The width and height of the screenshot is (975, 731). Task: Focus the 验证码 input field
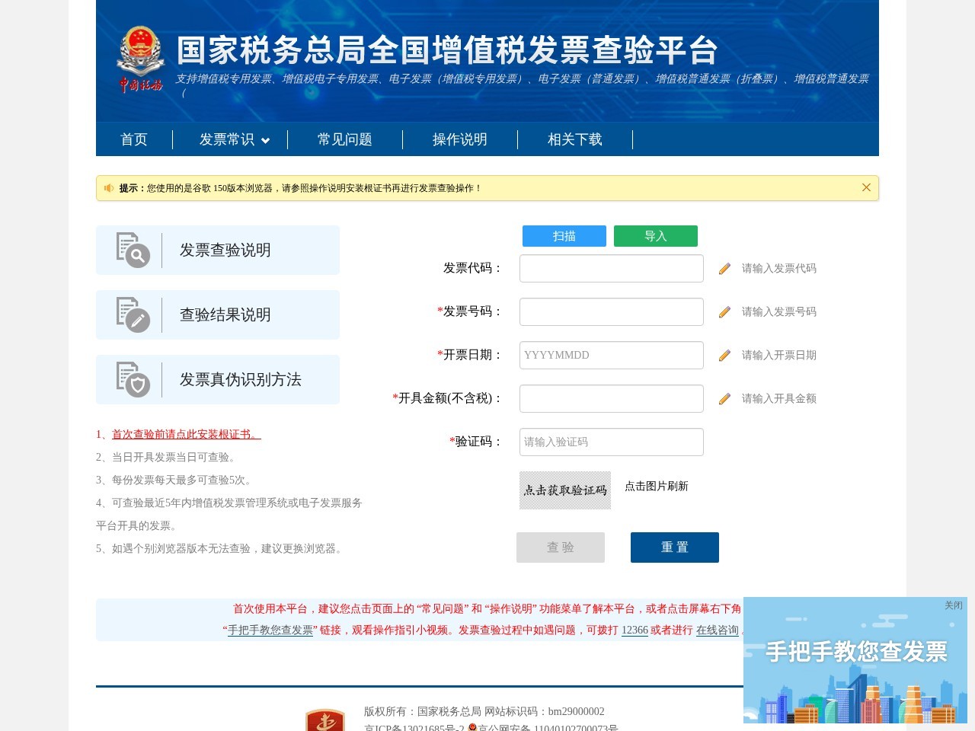pyautogui.click(x=612, y=442)
